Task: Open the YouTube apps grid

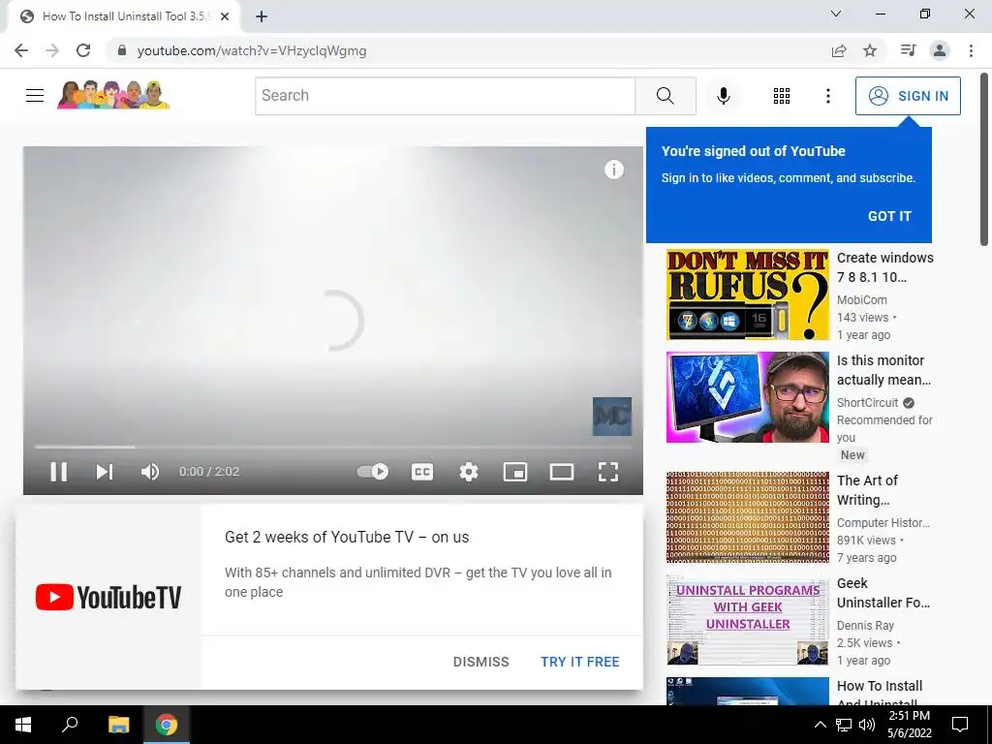Action: point(782,96)
